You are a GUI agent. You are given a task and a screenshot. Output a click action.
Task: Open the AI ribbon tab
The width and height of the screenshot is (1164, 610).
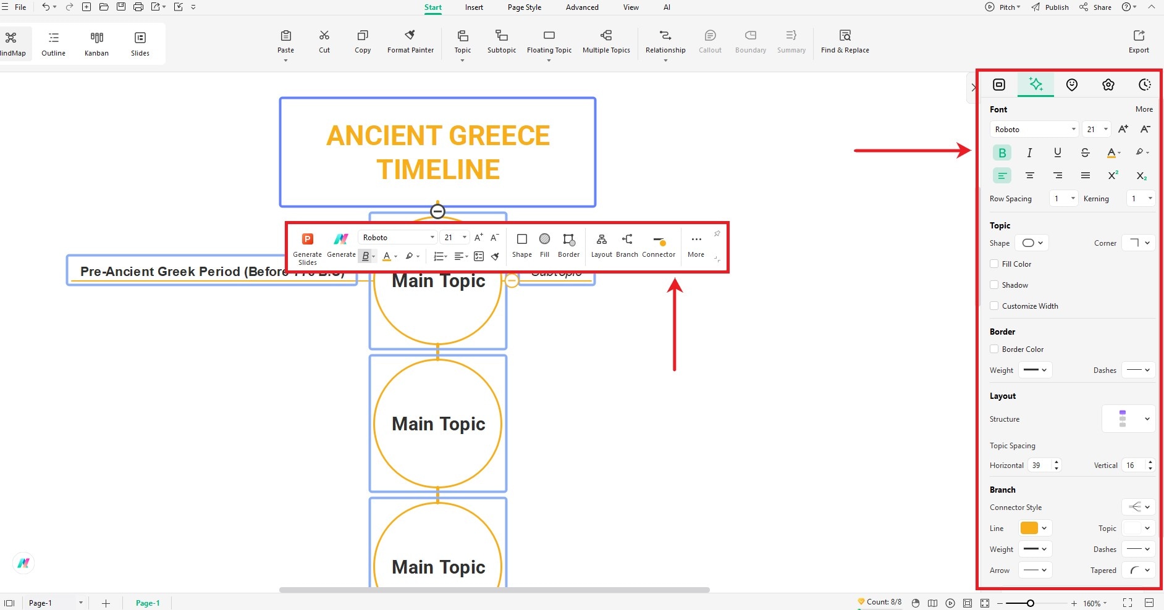point(667,7)
